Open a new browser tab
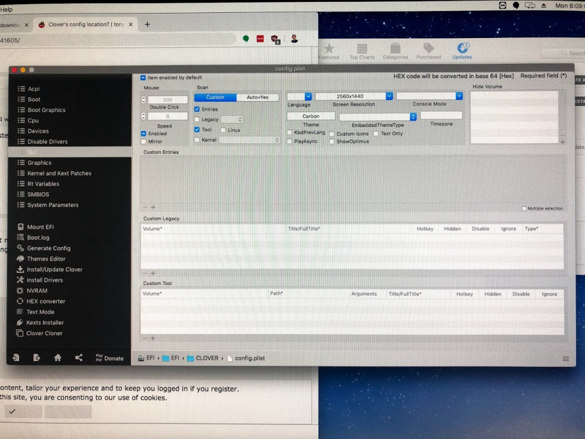The height and width of the screenshot is (439, 585). pyautogui.click(x=147, y=24)
